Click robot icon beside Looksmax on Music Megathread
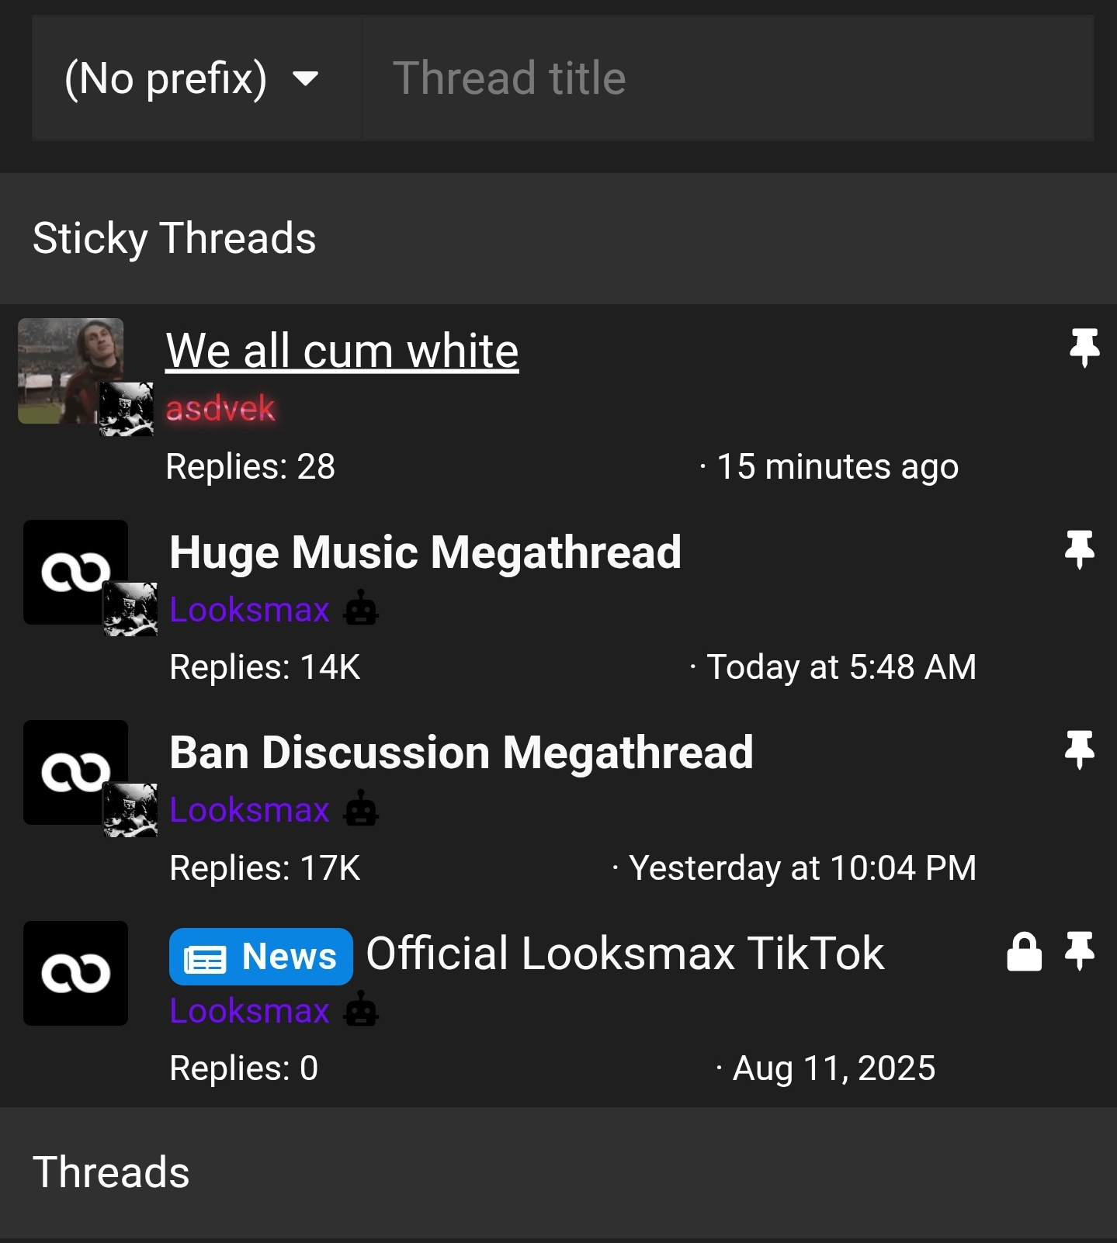 coord(361,609)
